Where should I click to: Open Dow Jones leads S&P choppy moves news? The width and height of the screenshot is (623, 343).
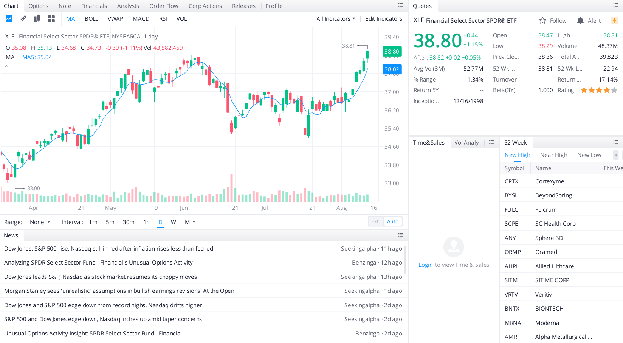click(x=101, y=277)
